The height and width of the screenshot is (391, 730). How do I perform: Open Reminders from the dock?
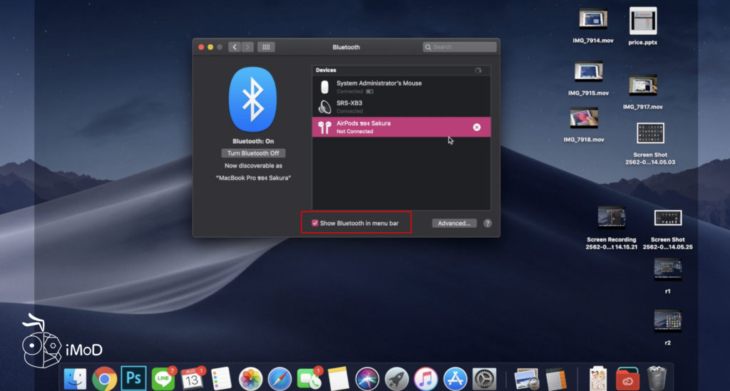[221, 379]
